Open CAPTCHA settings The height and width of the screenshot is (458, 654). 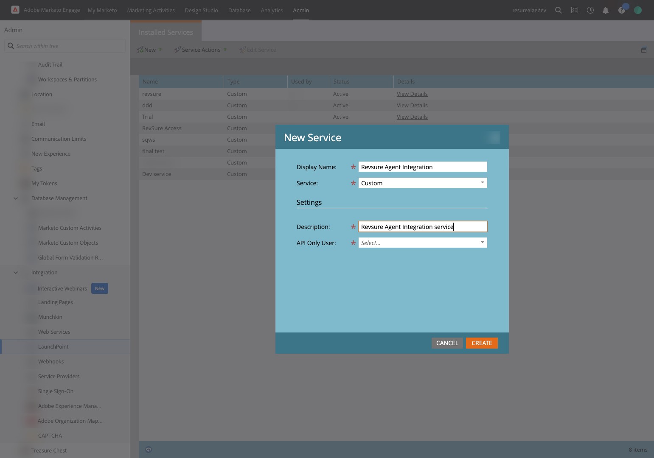[x=50, y=436]
